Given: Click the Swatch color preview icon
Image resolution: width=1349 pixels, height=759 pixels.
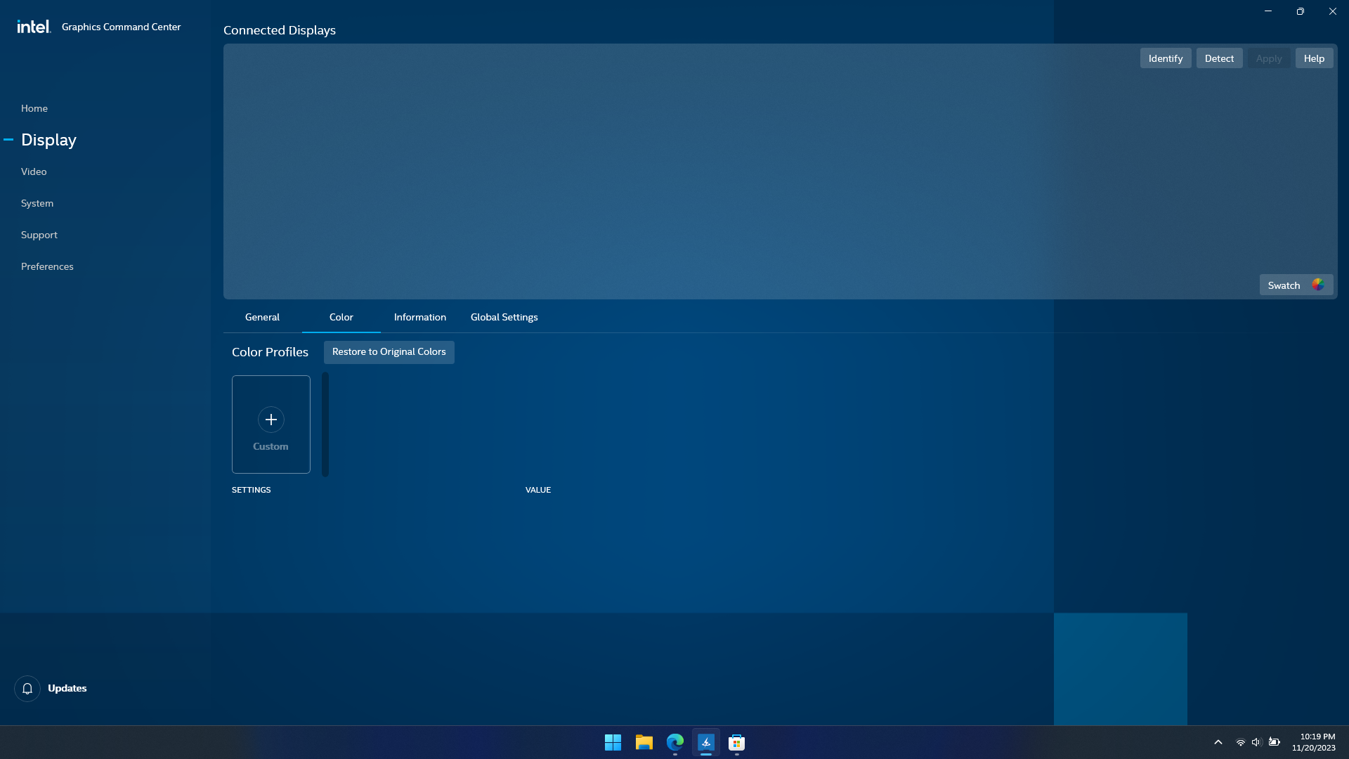Looking at the screenshot, I should tap(1318, 285).
